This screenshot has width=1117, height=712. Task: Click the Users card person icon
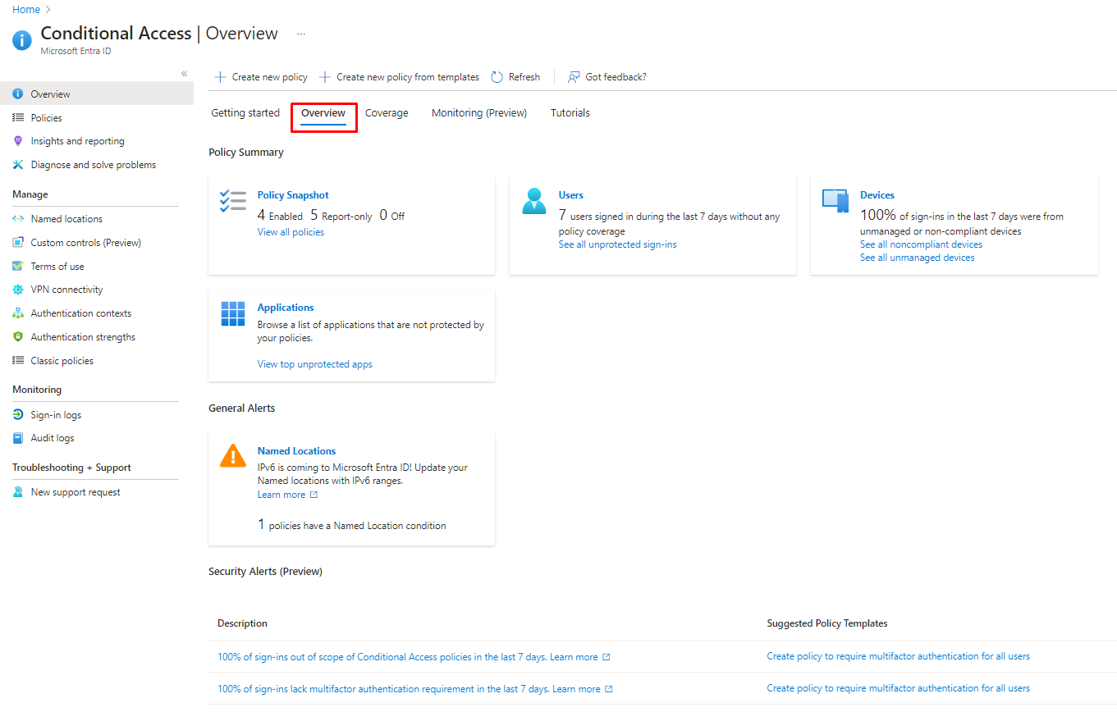534,201
